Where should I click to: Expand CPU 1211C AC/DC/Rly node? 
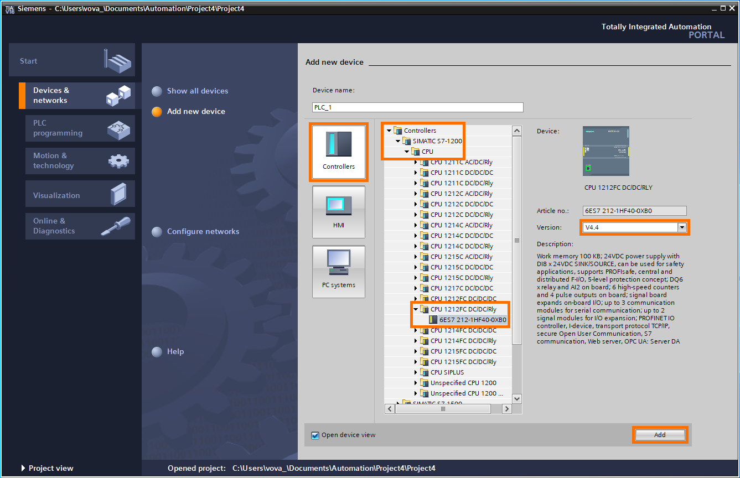(416, 162)
